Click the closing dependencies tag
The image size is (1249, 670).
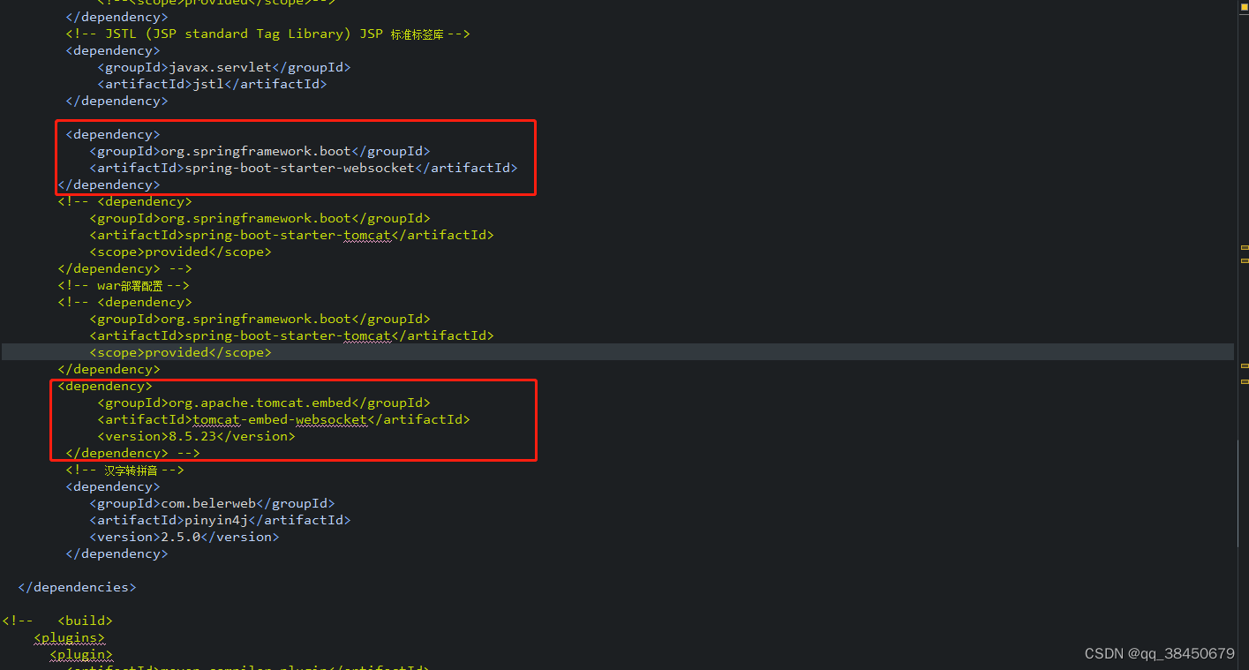(77, 586)
